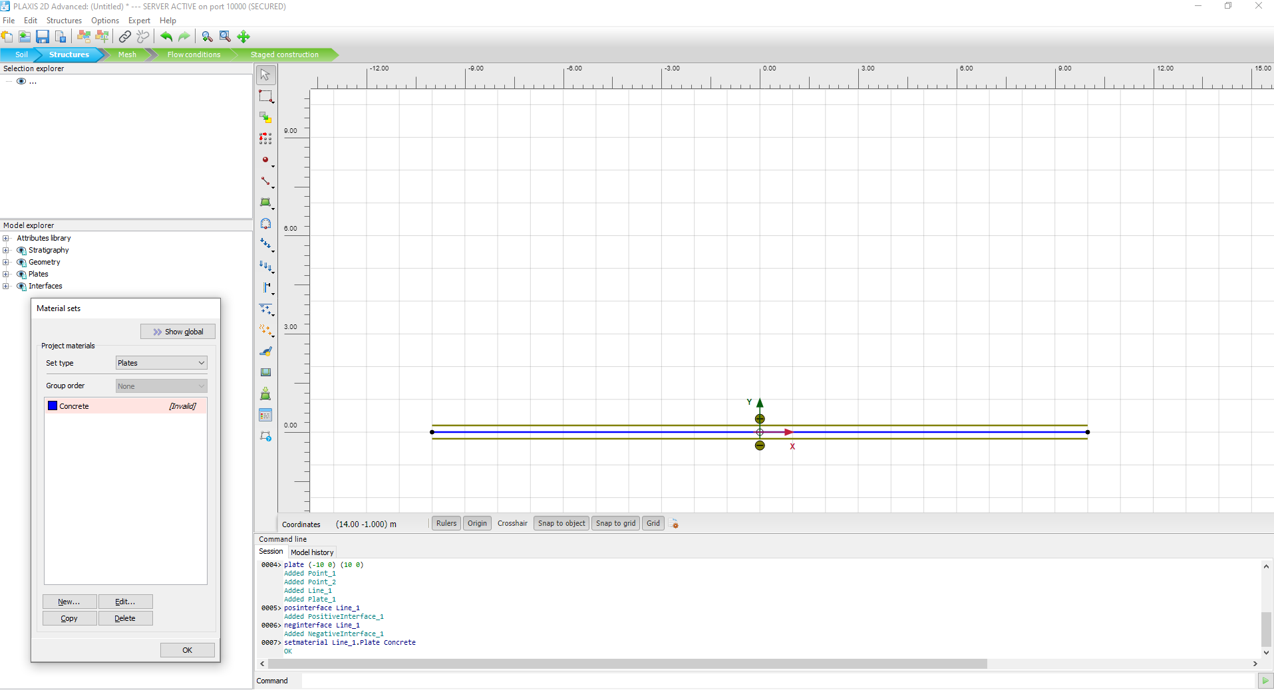Screen dimensions: 1274x690
Task: Click the pan view icon in toolbar
Action: click(x=243, y=37)
